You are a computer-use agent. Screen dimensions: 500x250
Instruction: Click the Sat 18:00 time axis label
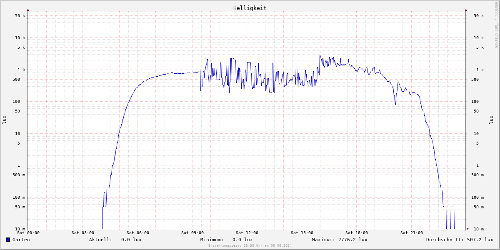tap(357, 233)
